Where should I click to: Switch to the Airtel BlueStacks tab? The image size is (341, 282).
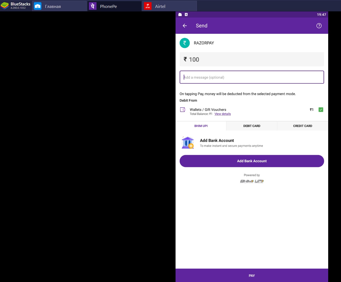pyautogui.click(x=170, y=6)
